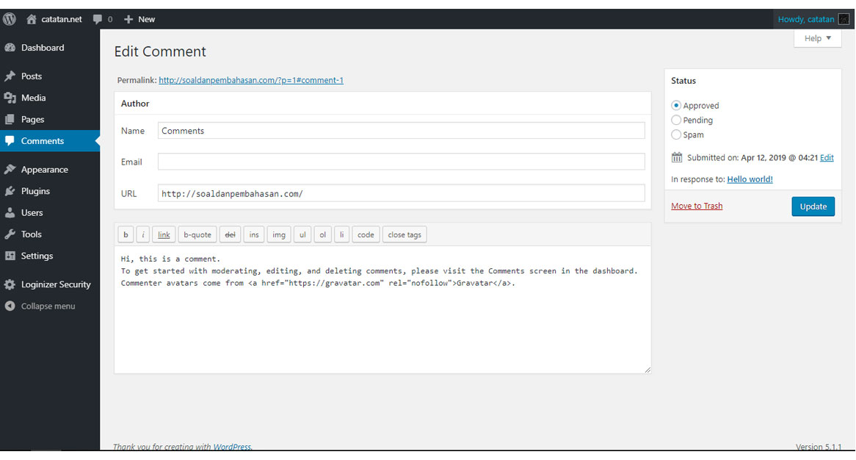Click the Collapse menu arrow icon

pos(12,306)
